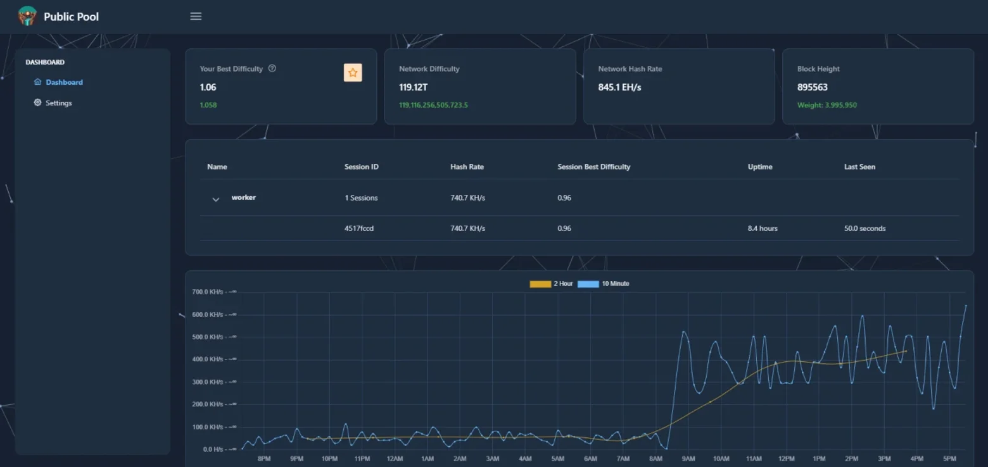Click the yellow 2 Hour color swatch
This screenshot has height=467, width=988.
click(540, 284)
